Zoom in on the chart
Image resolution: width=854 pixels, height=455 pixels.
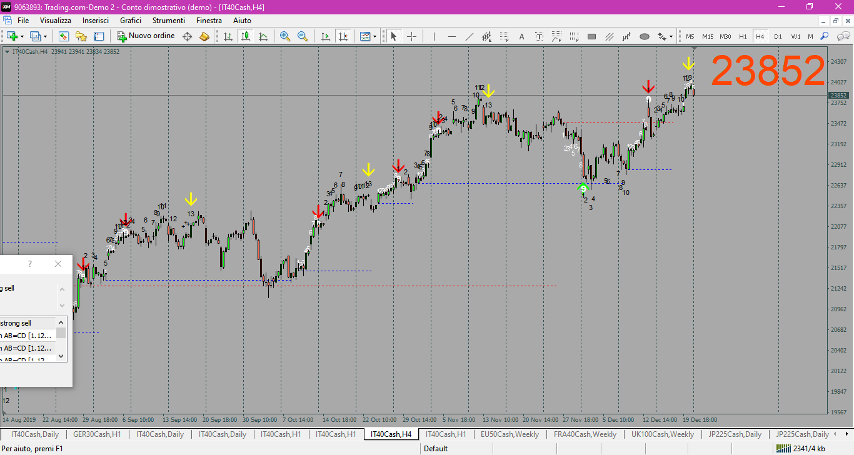(x=285, y=36)
